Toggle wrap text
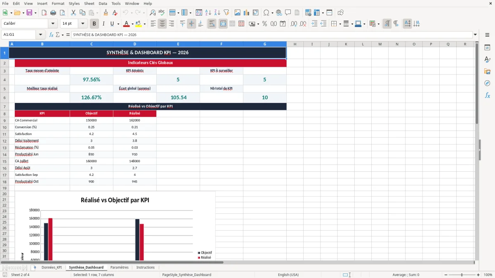The width and height of the screenshot is (495, 278). tap(212, 24)
